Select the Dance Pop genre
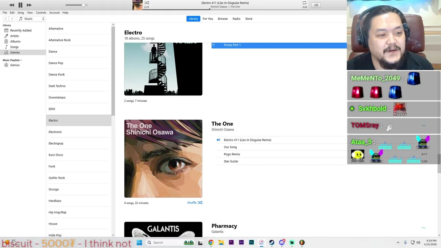 click(79, 63)
